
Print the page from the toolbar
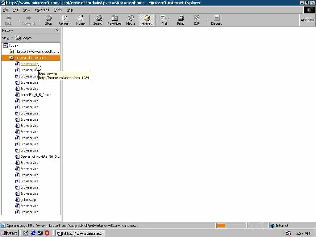pos(181,20)
